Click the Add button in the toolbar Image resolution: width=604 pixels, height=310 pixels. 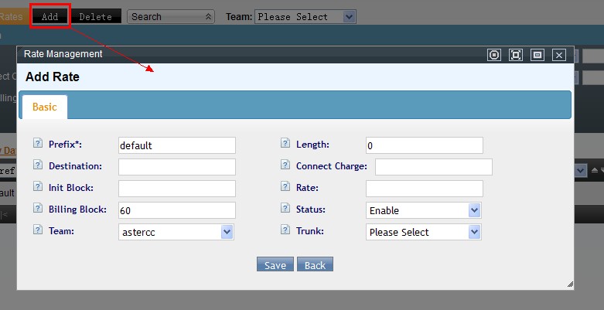(49, 16)
